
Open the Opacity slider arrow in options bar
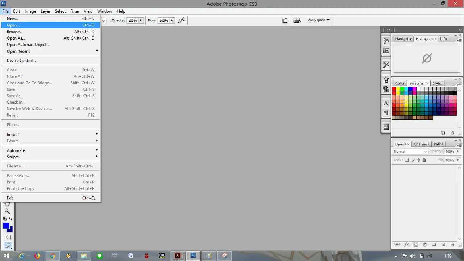tap(141, 20)
